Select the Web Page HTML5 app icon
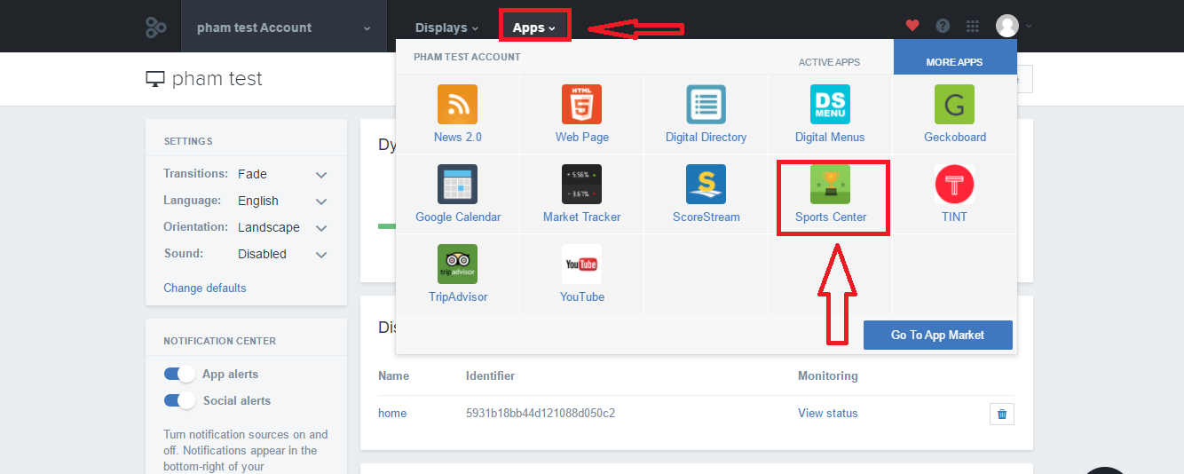The height and width of the screenshot is (474, 1184). click(x=581, y=105)
